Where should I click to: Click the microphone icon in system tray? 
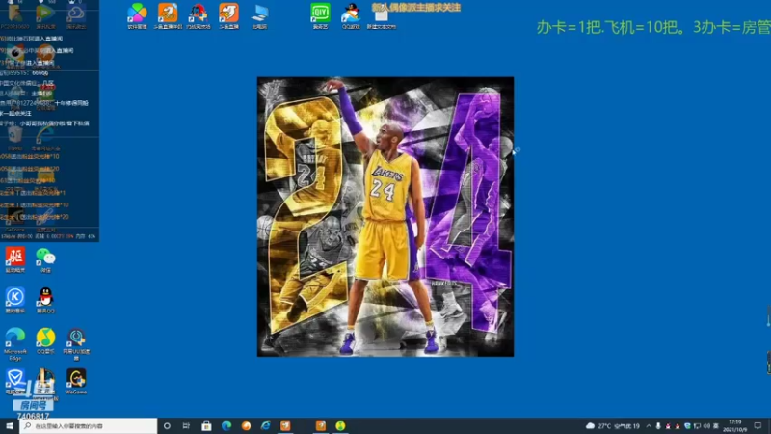pos(658,426)
